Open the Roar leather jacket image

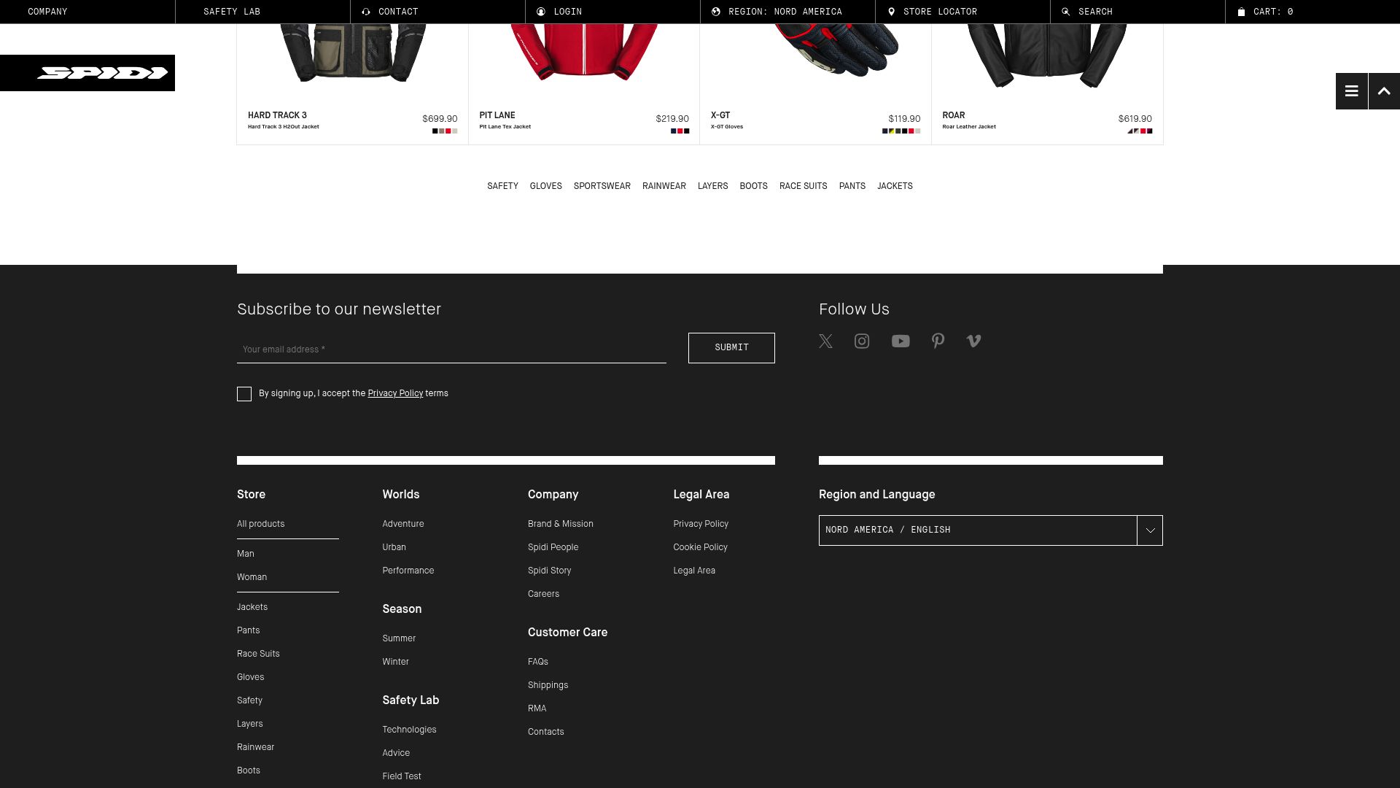[1047, 55]
